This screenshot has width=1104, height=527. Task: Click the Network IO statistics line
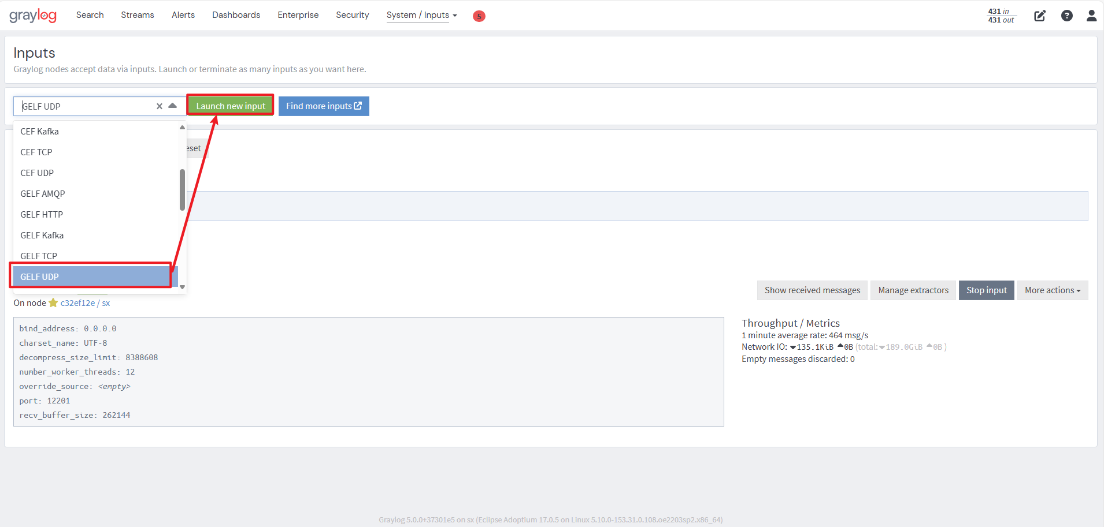[x=844, y=347]
